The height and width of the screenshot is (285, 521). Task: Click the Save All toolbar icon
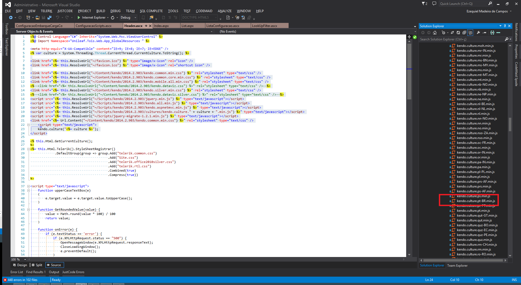tap(49, 18)
